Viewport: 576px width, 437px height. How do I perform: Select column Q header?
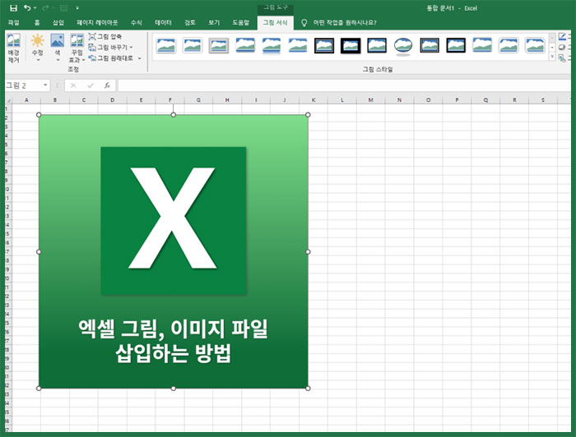tap(485, 99)
